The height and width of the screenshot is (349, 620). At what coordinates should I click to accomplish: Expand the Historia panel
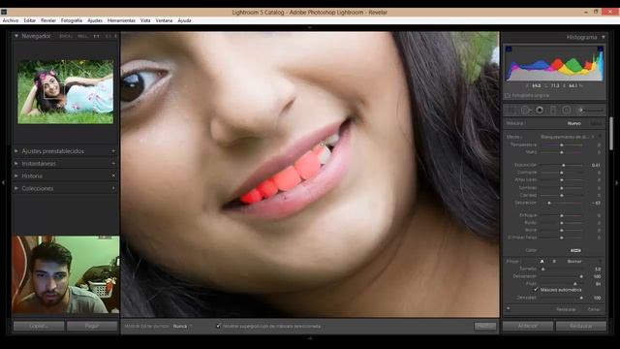pyautogui.click(x=16, y=175)
